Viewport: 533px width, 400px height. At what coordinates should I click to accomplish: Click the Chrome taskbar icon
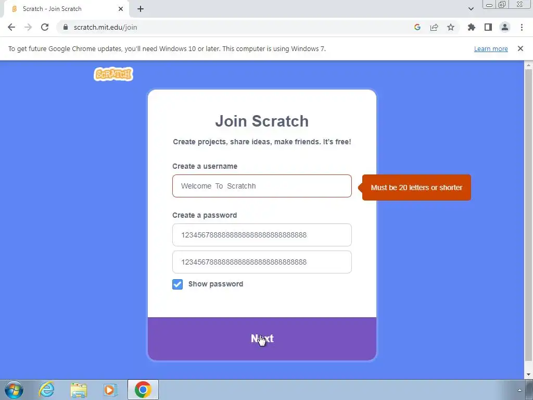[x=143, y=390]
